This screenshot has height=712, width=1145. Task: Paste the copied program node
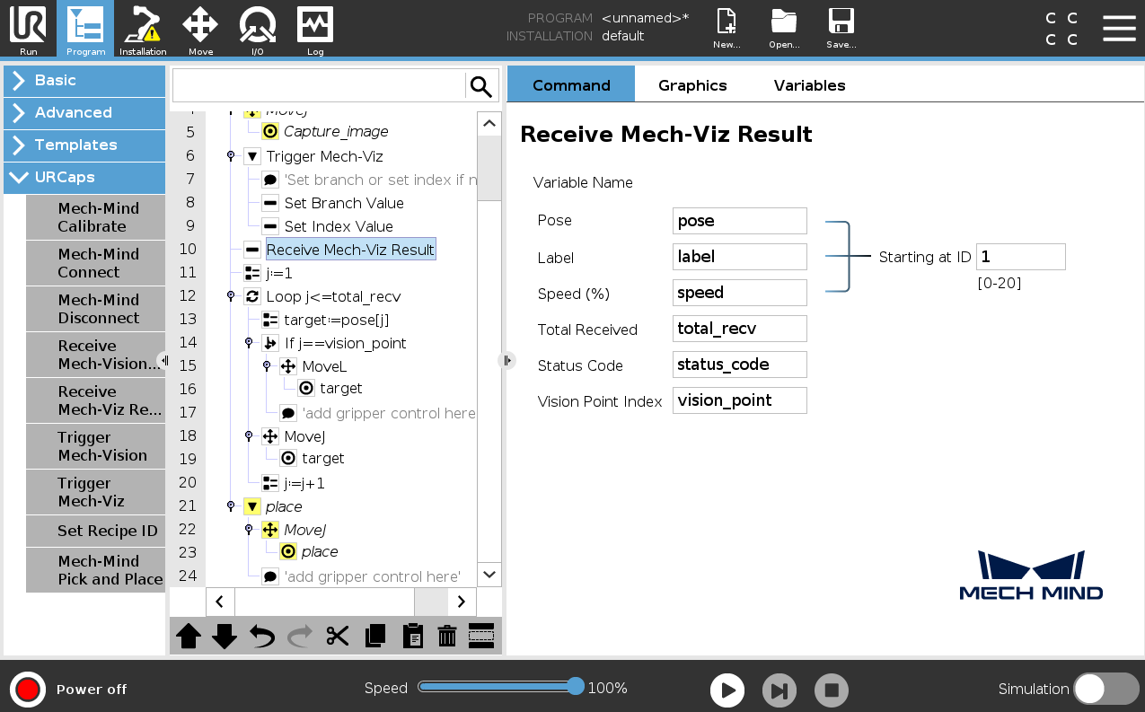412,636
